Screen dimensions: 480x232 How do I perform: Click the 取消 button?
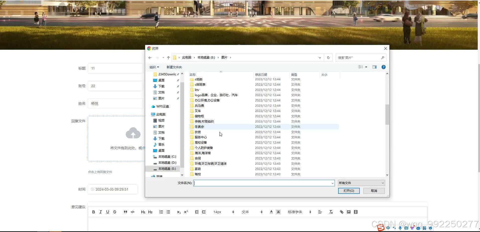coord(374,191)
